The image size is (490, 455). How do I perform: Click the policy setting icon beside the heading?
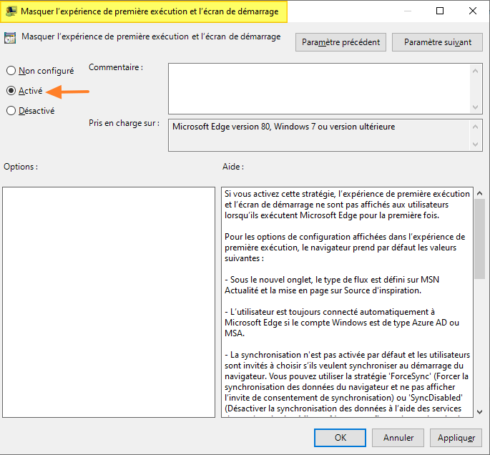click(10, 38)
